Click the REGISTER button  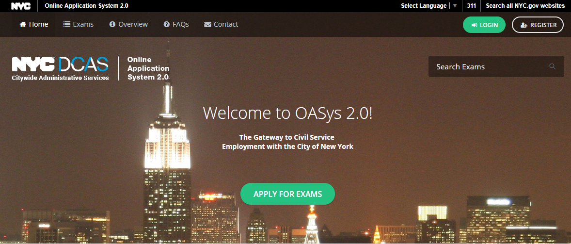point(538,25)
